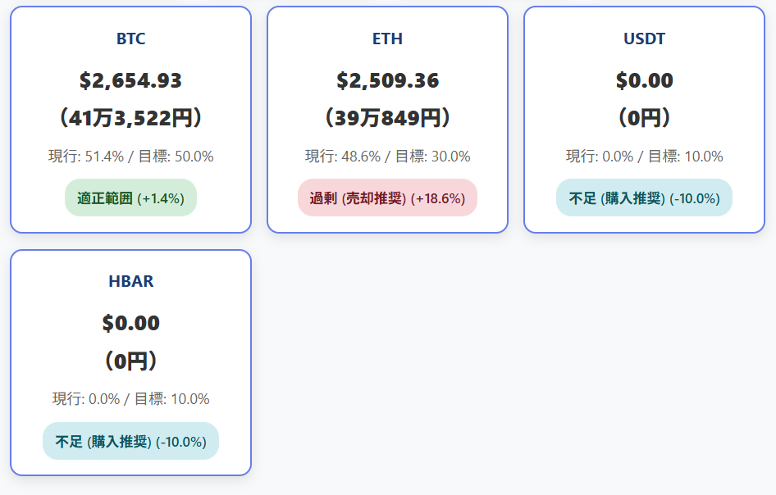Click the (0円) value in HBAR card

130,361
